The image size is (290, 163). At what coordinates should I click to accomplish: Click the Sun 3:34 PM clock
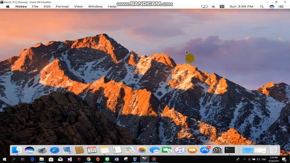[x=242, y=6]
